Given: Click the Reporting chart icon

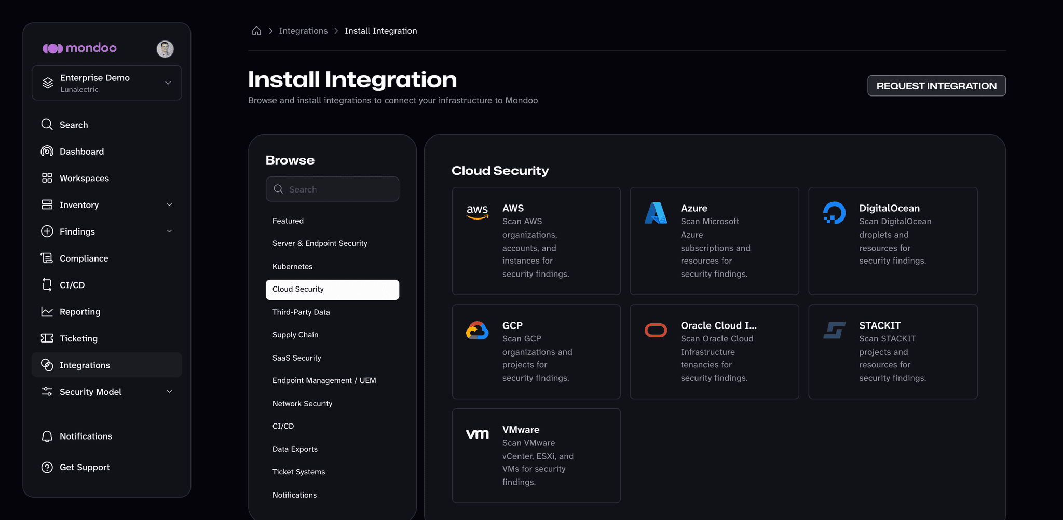Looking at the screenshot, I should (47, 311).
